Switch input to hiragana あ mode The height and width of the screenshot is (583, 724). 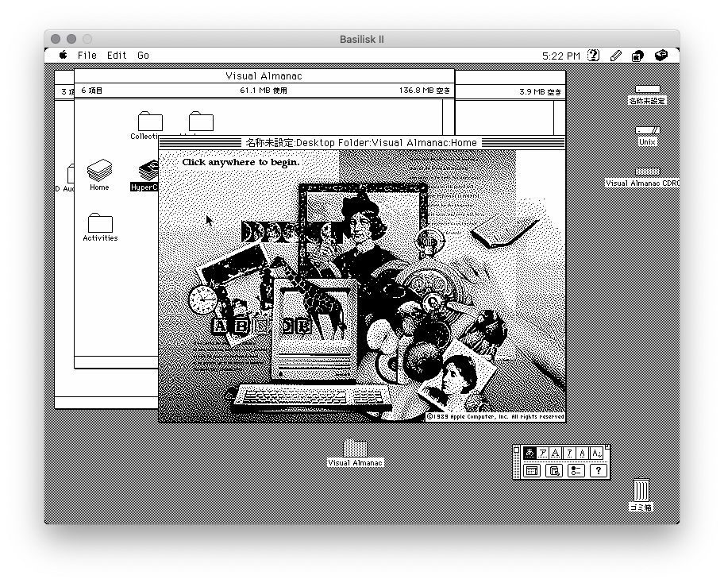530,454
